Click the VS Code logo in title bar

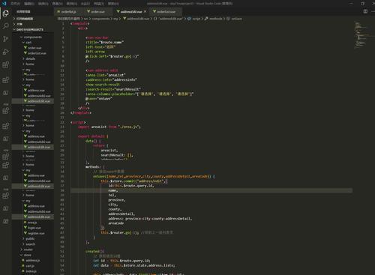4,4
